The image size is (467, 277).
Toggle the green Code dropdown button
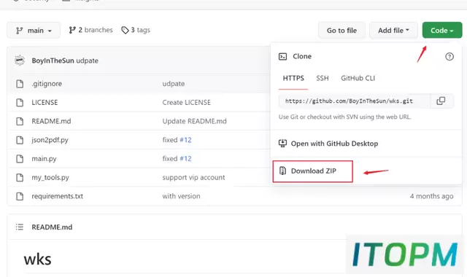(442, 31)
